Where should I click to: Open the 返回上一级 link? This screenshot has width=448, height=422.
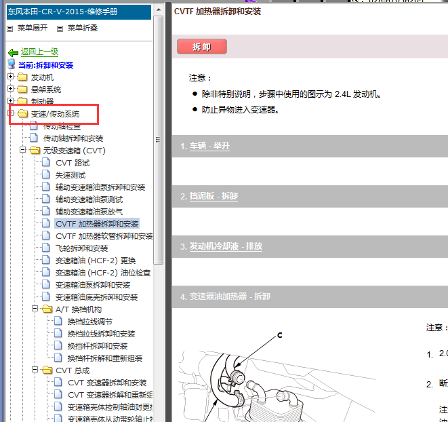pos(39,52)
